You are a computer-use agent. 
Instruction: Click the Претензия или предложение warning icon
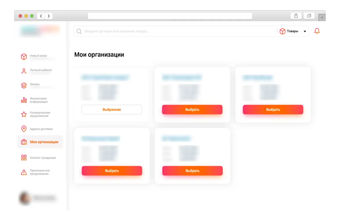24,172
